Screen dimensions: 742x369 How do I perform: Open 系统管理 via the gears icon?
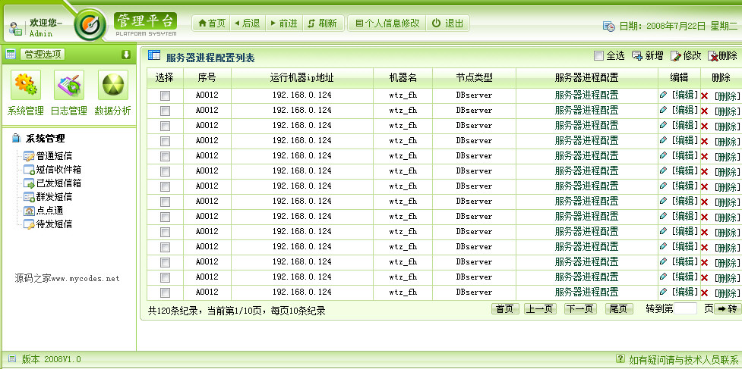point(26,85)
